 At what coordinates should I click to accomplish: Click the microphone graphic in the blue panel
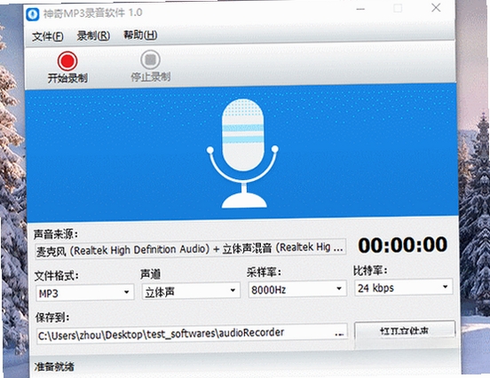(243, 154)
